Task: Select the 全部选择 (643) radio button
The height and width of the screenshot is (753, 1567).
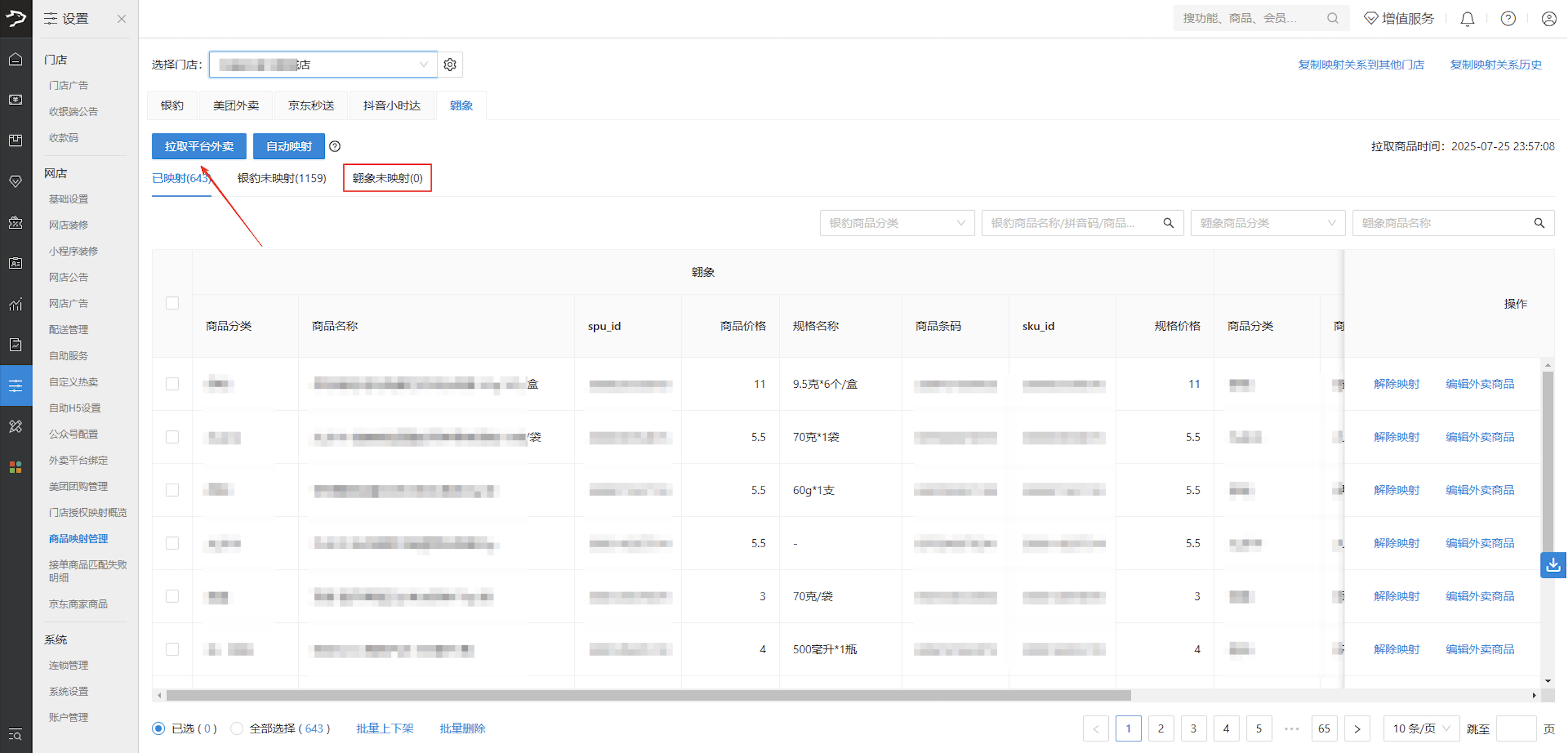Action: 237,728
